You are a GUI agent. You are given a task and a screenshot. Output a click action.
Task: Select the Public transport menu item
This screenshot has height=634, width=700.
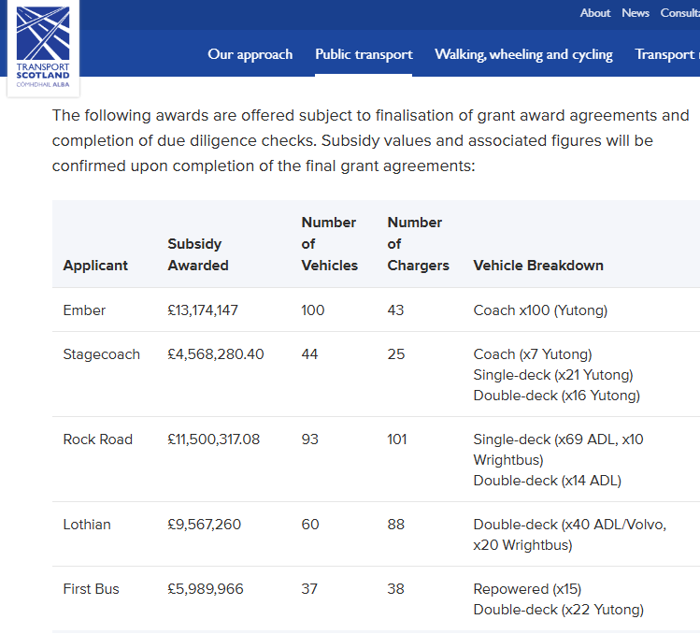364,54
